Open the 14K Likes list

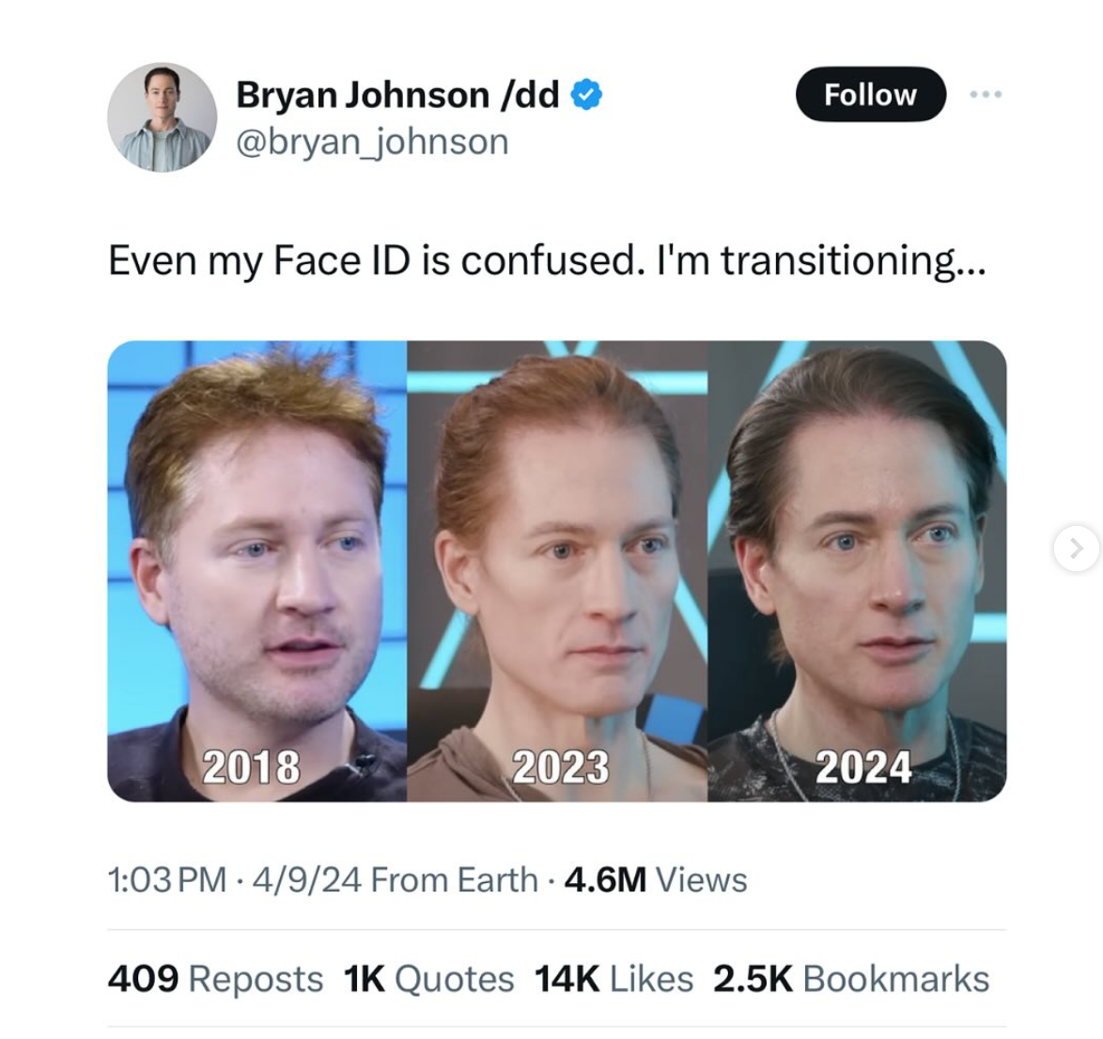614,979
